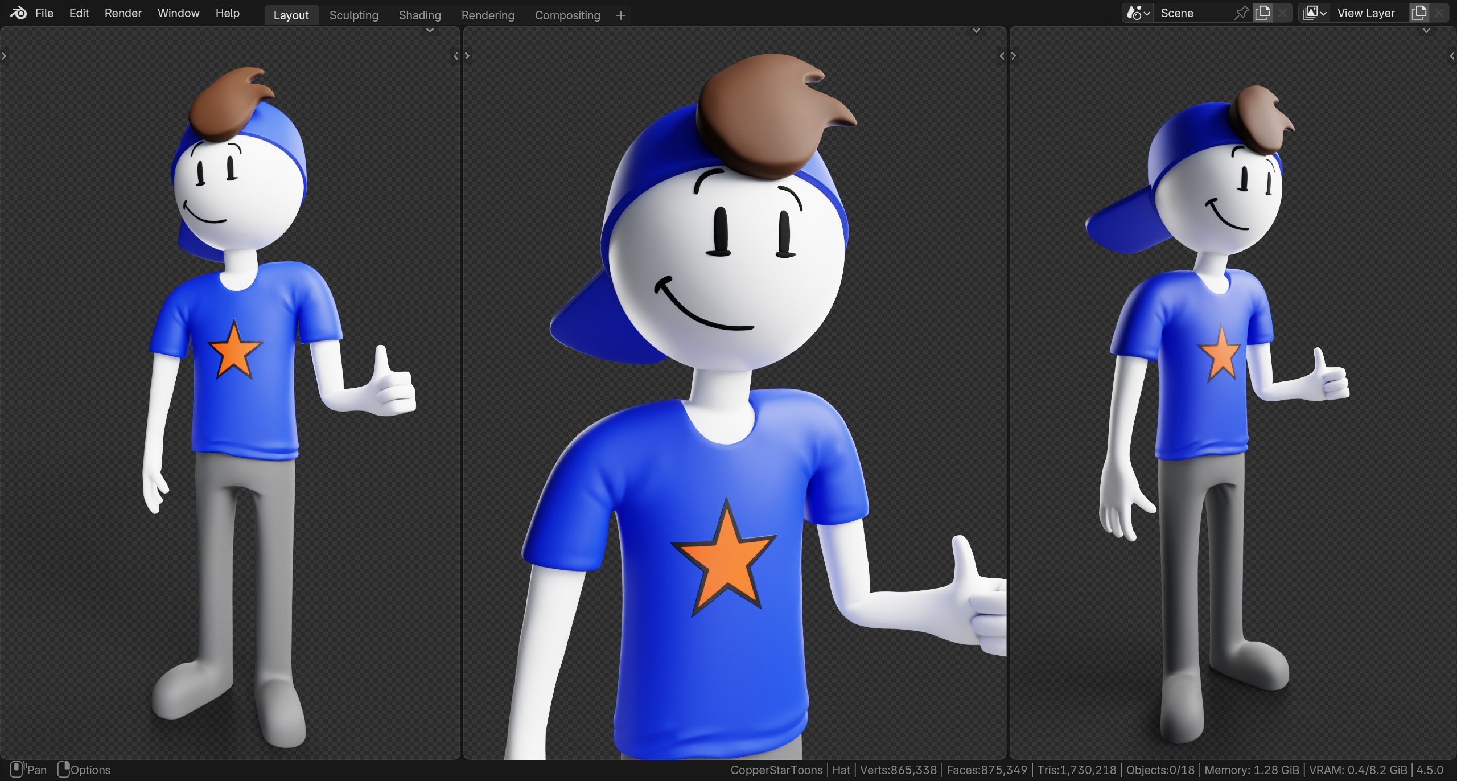Open the toolbar arrow of the left viewport
The image size is (1457, 781).
4,56
